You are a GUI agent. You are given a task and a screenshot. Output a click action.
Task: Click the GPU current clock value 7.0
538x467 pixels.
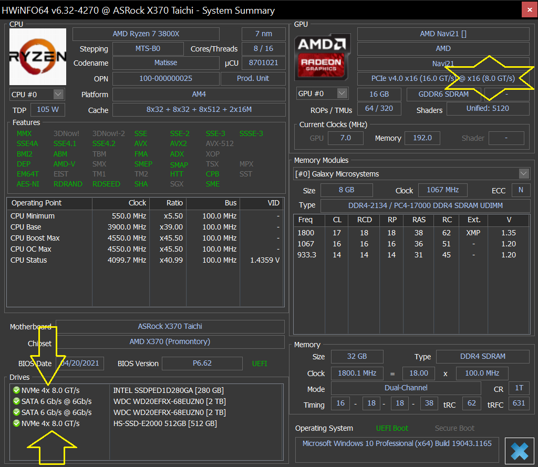tap(346, 138)
